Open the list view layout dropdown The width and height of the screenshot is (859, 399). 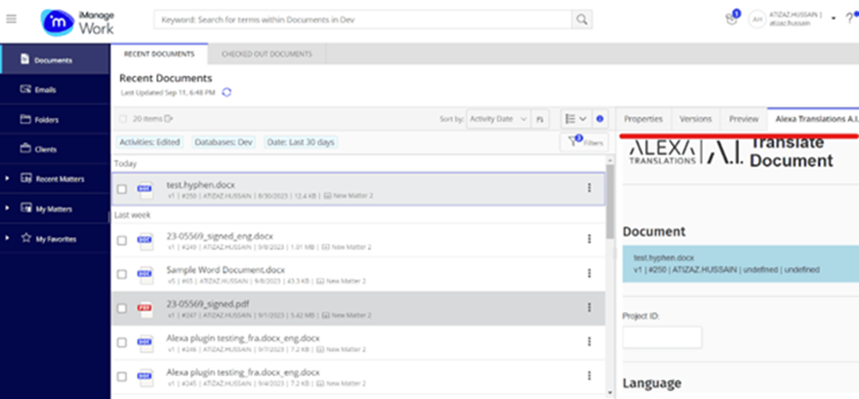click(576, 119)
